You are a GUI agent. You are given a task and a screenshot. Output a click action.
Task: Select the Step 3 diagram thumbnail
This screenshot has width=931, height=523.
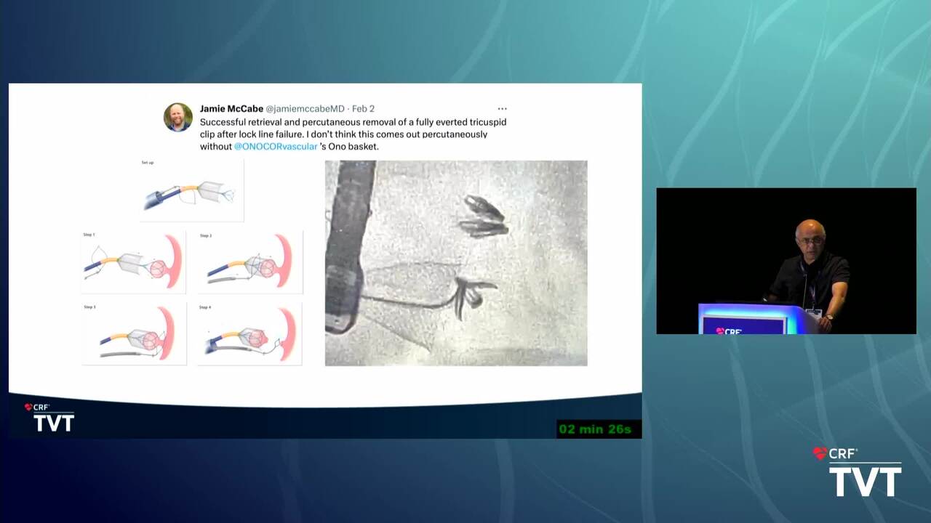pos(134,334)
